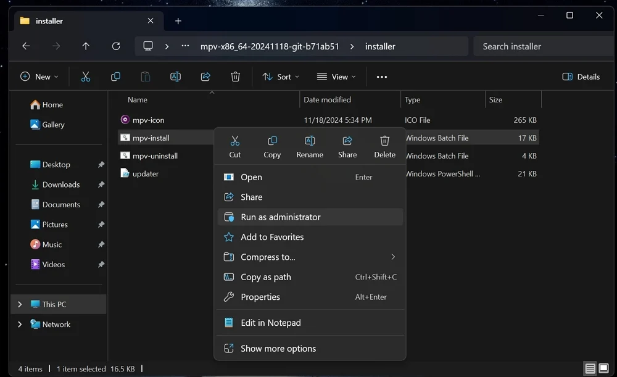Choose the Share entry with text in the context menu

coord(310,197)
